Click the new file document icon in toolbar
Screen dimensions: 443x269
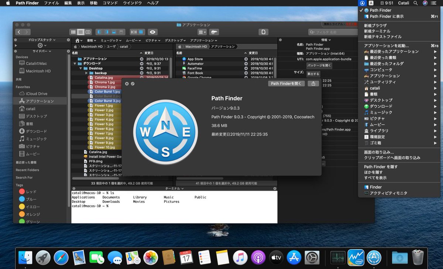(263, 32)
